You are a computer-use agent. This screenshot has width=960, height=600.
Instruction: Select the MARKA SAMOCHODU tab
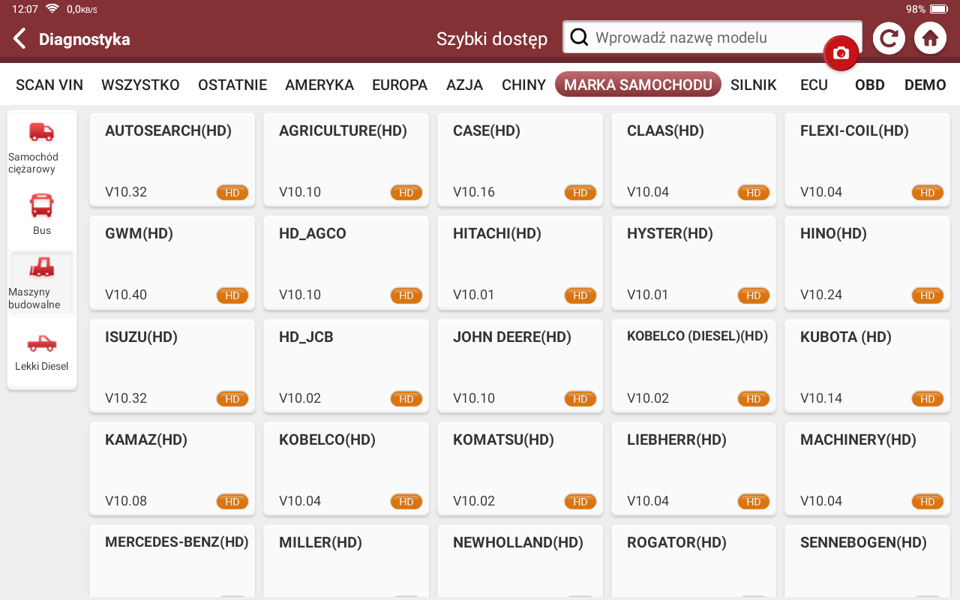[x=637, y=85]
